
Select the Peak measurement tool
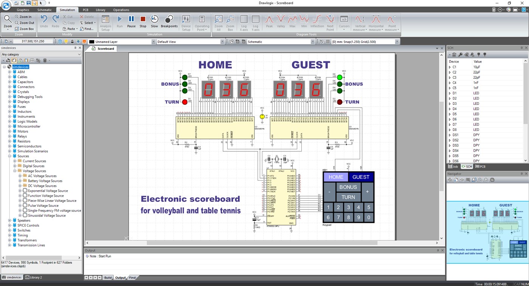click(x=269, y=22)
